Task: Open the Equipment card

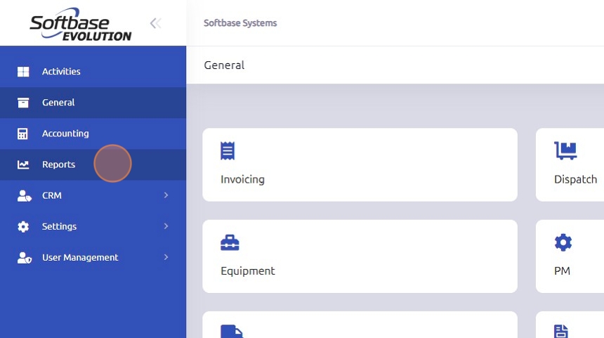Action: coord(360,256)
